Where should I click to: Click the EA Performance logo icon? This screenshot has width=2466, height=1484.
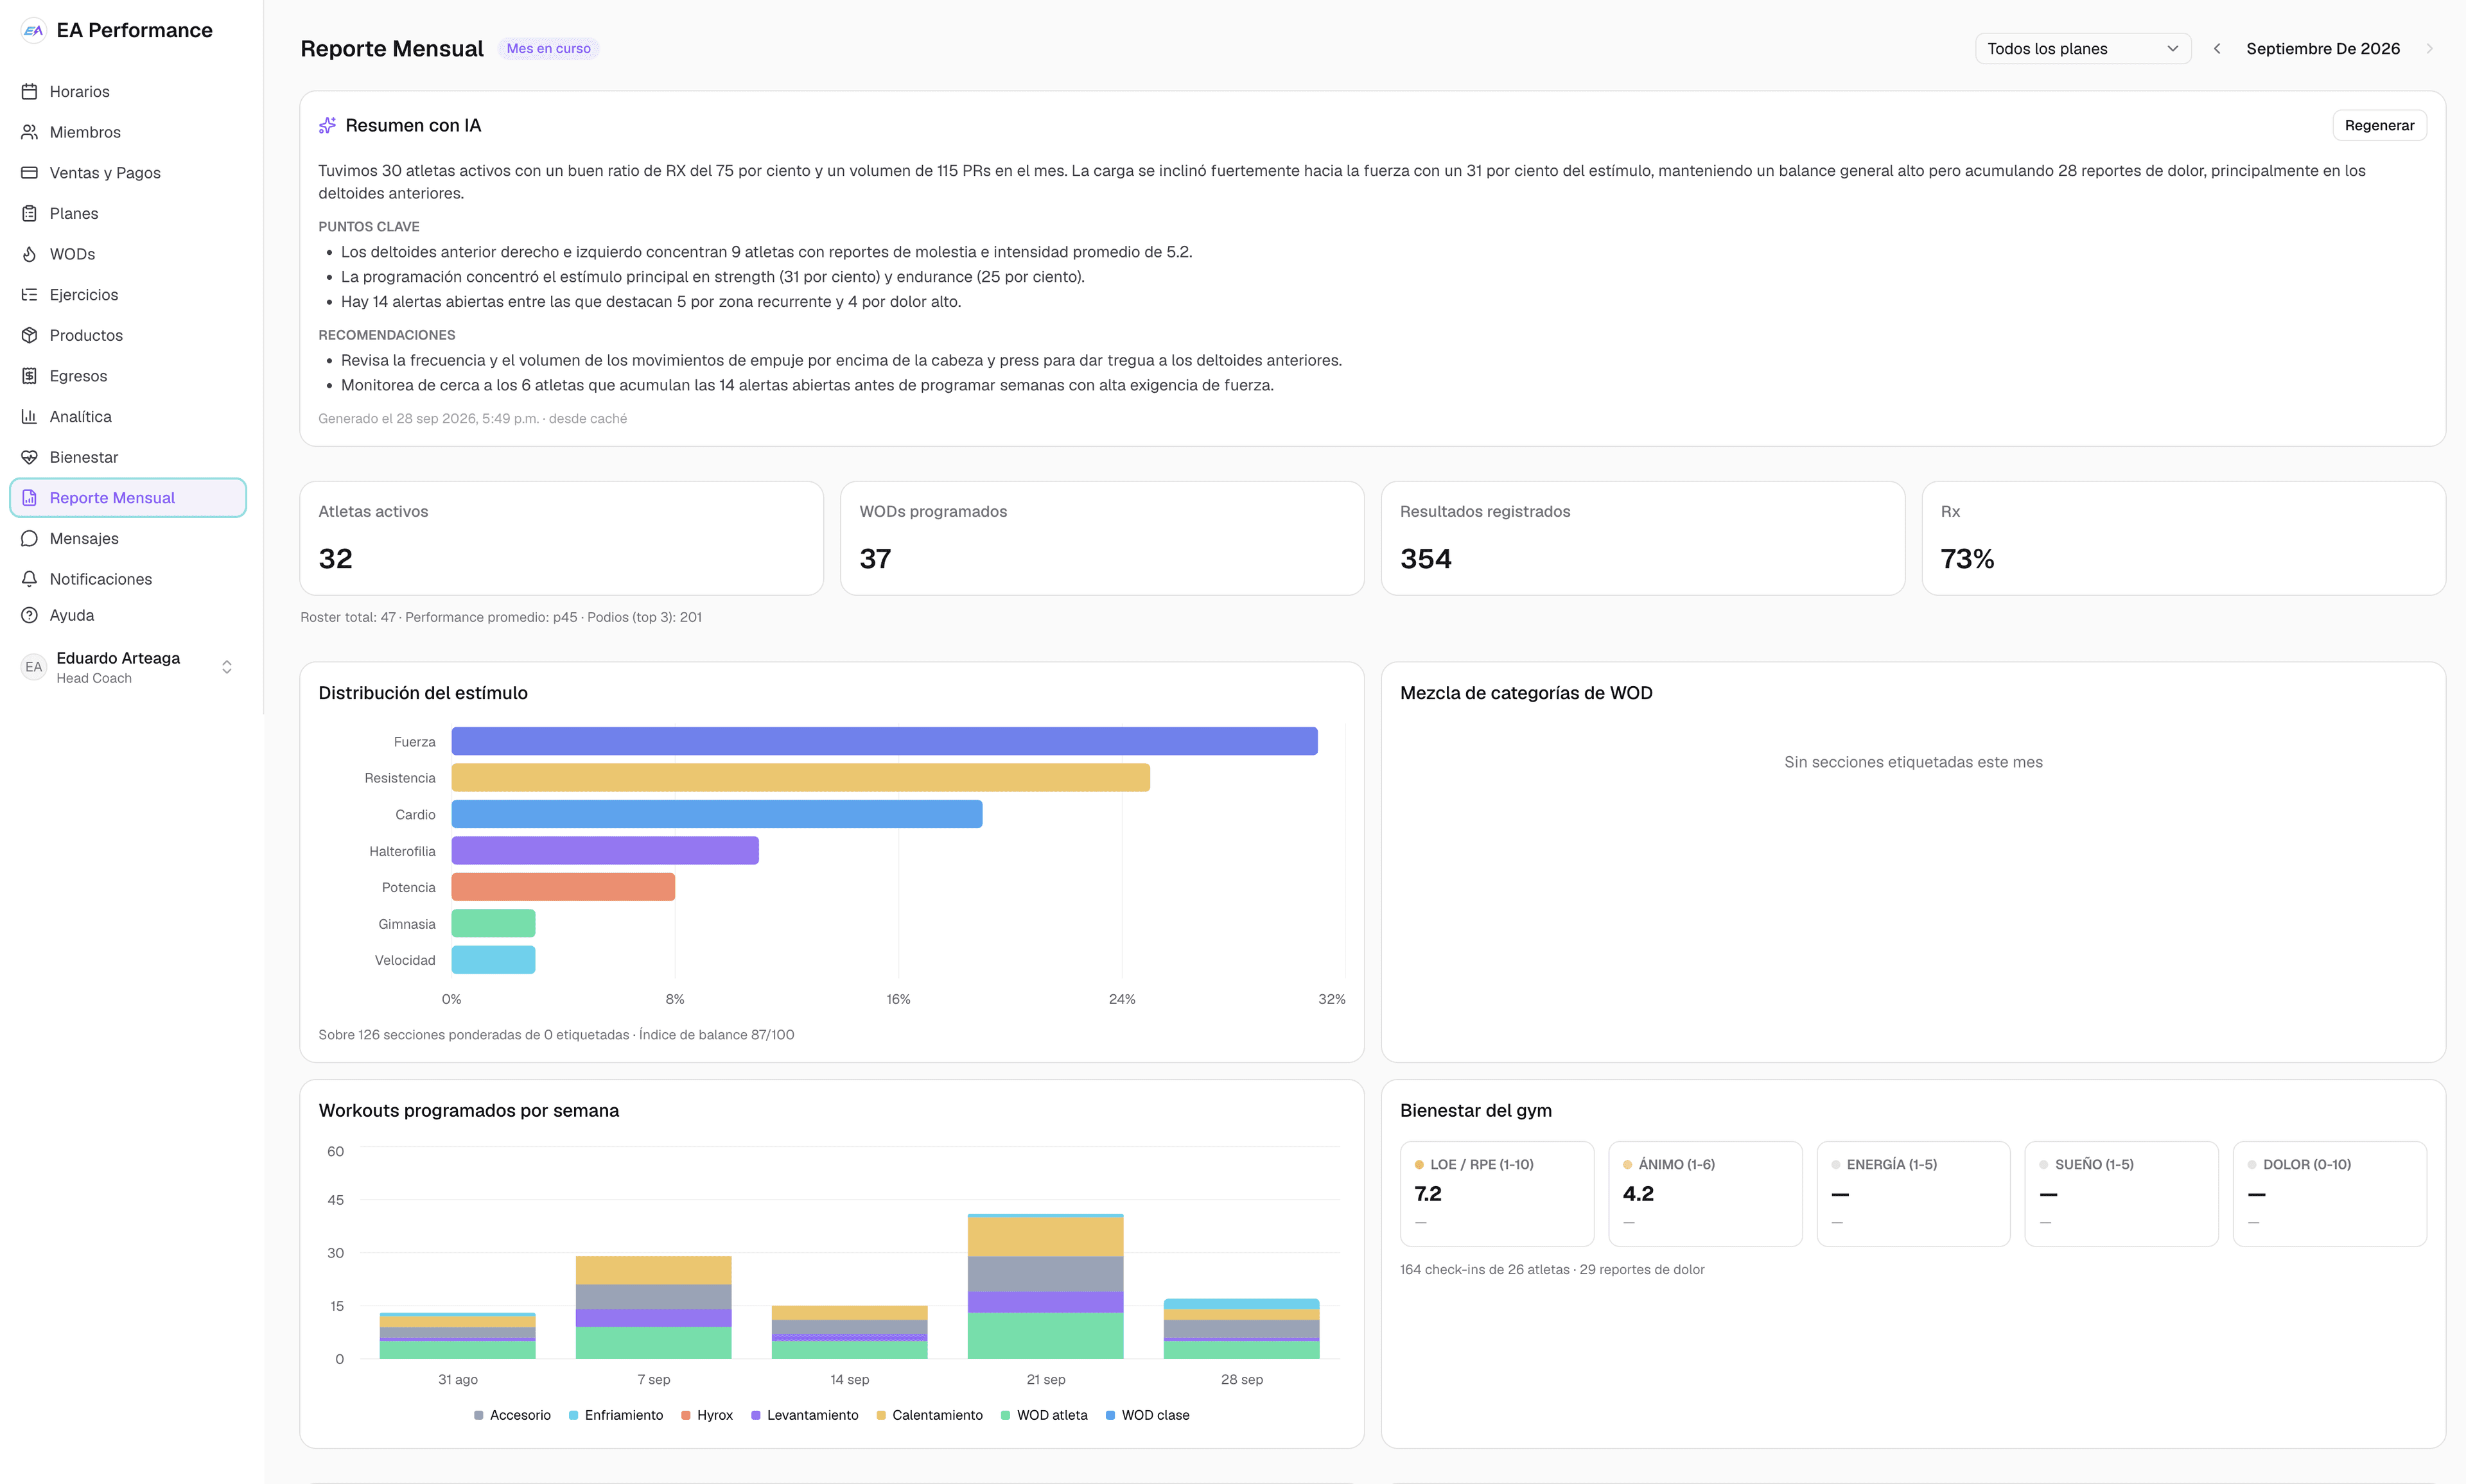[x=33, y=30]
